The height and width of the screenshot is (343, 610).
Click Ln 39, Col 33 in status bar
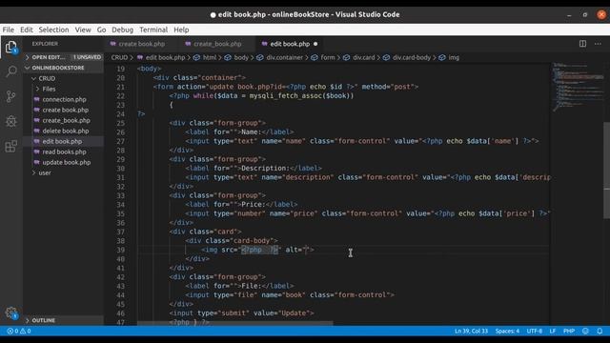tap(471, 332)
